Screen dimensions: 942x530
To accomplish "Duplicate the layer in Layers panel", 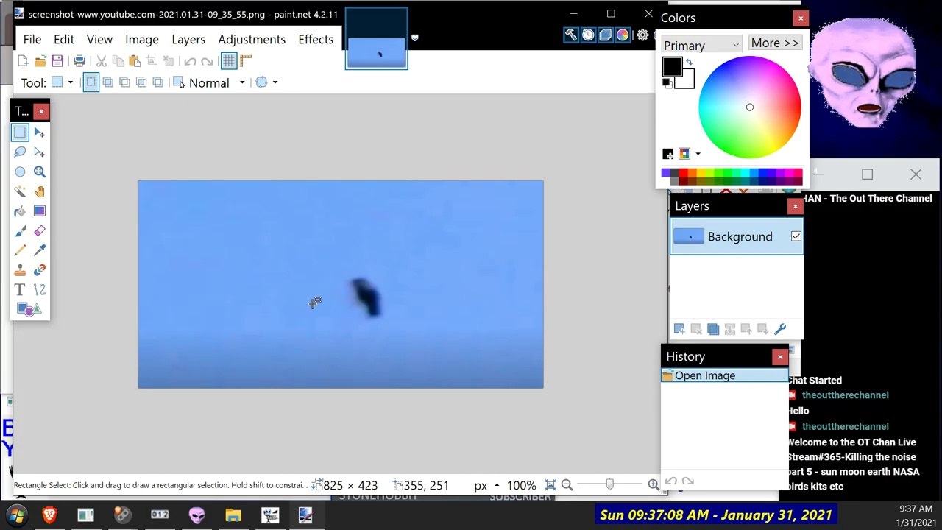I will coord(712,329).
